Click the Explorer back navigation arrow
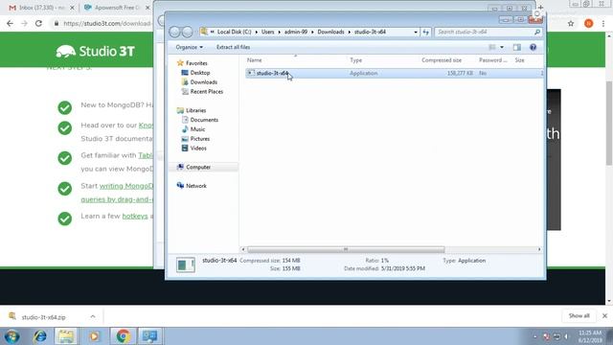The image size is (613, 345). click(x=174, y=32)
